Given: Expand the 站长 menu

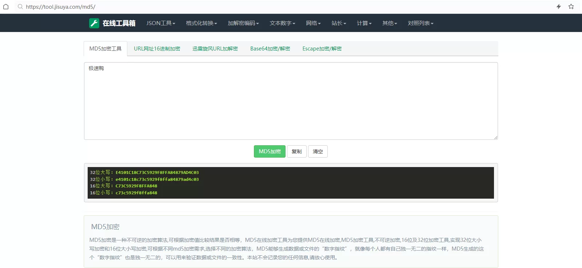Looking at the screenshot, I should point(339,23).
